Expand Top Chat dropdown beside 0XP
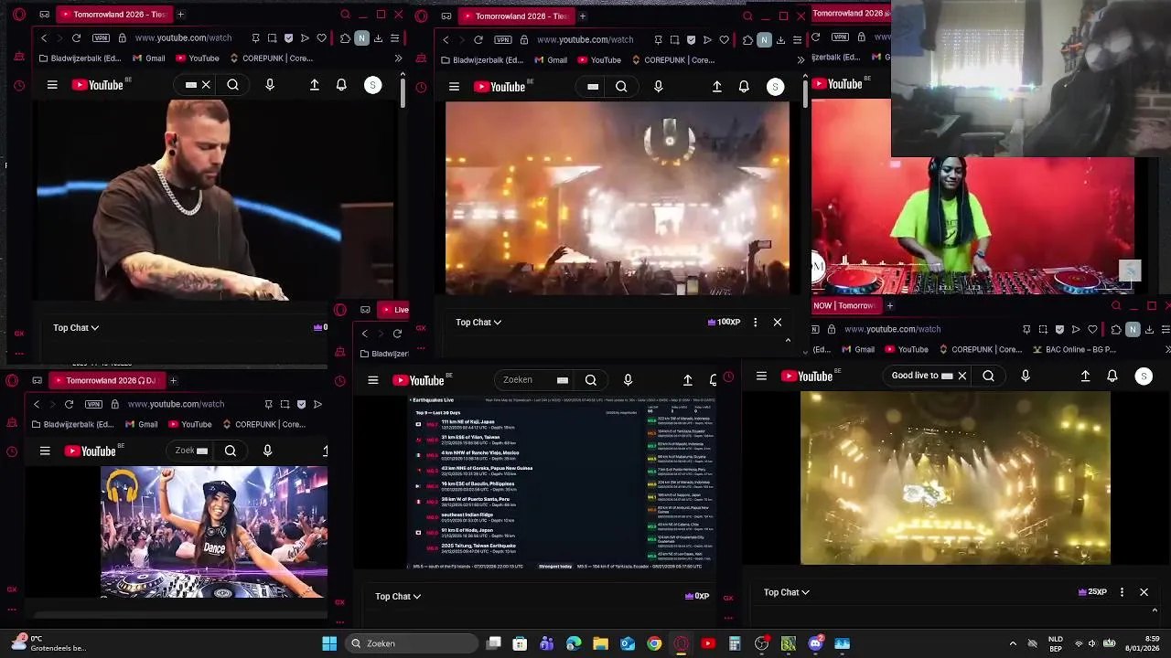This screenshot has height=658, width=1171. pos(398,596)
